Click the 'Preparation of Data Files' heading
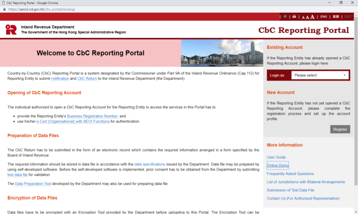358x214 pixels. click(33, 135)
